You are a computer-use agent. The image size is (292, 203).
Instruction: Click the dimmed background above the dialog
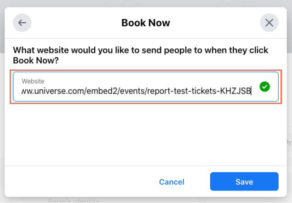[146, 3]
